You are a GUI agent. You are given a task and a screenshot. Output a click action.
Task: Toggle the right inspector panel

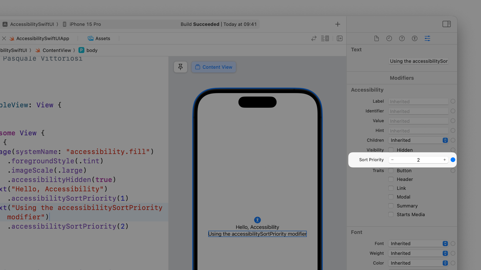pyautogui.click(x=447, y=24)
